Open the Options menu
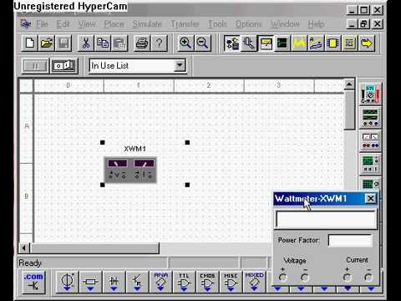This screenshot has width=401, height=301. pos(249,24)
